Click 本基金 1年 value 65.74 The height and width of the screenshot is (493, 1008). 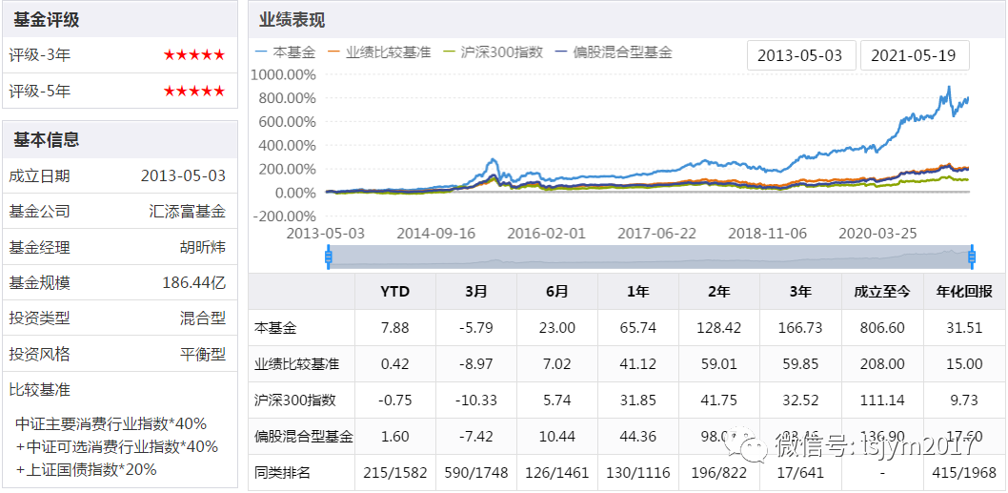(637, 328)
